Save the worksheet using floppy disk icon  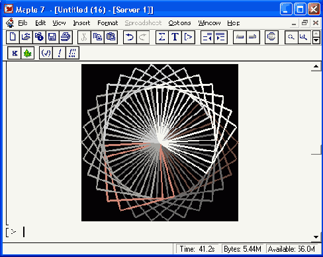pos(52,37)
